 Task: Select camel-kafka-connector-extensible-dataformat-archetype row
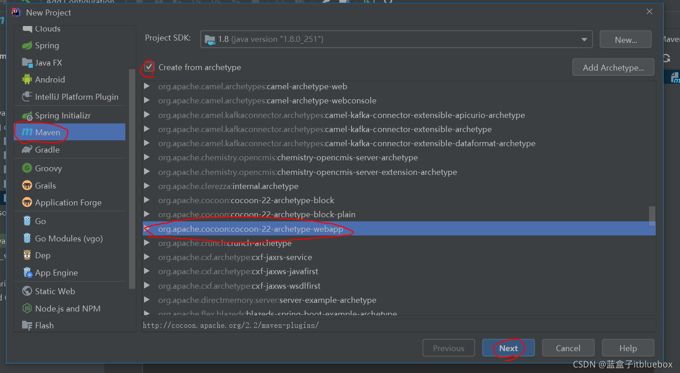(399, 143)
